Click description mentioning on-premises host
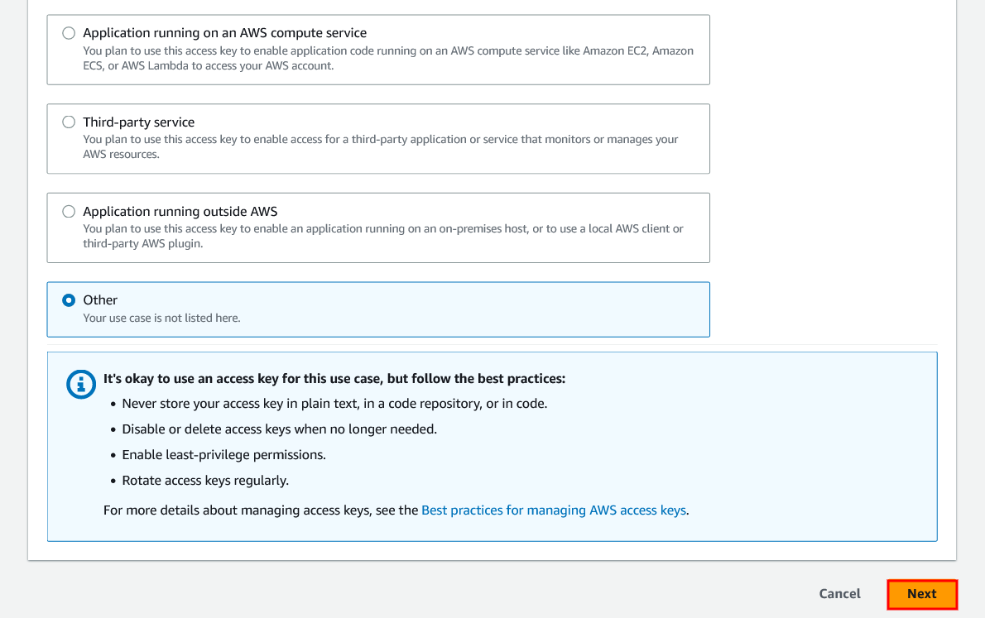985x618 pixels. click(x=383, y=236)
